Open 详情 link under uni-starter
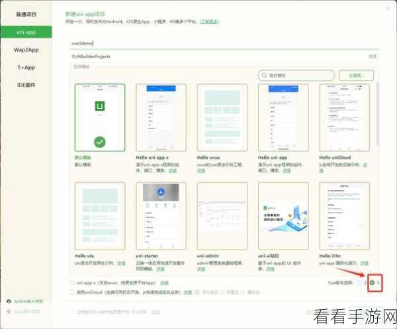 point(160,269)
